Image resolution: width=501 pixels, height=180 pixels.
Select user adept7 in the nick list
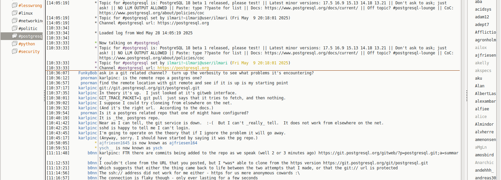[482, 25]
